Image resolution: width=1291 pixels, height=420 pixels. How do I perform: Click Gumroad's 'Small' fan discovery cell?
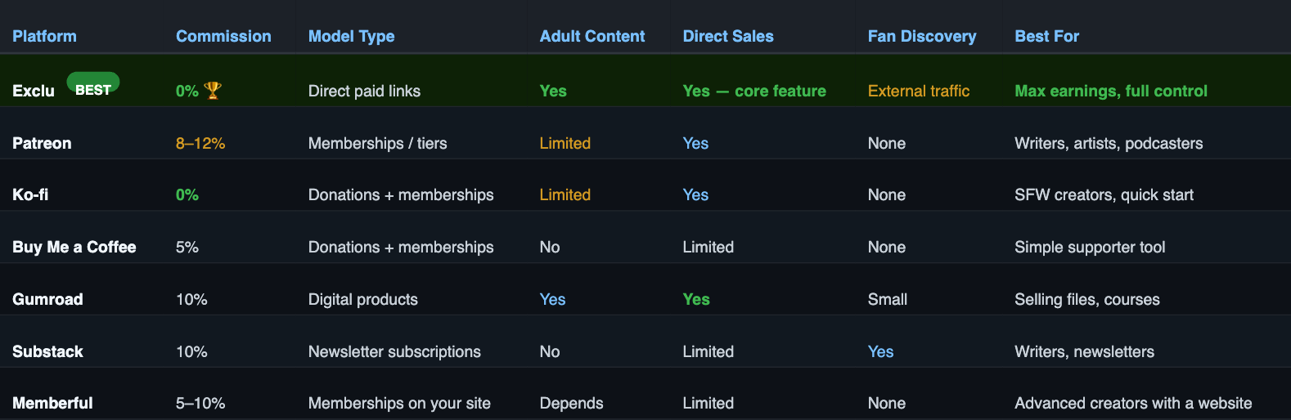888,299
